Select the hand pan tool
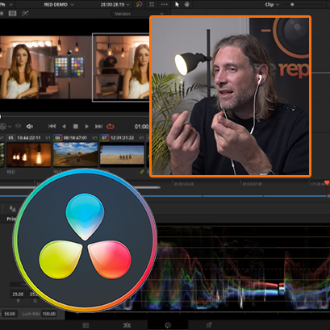The width and height of the screenshot is (330, 330). point(187,5)
